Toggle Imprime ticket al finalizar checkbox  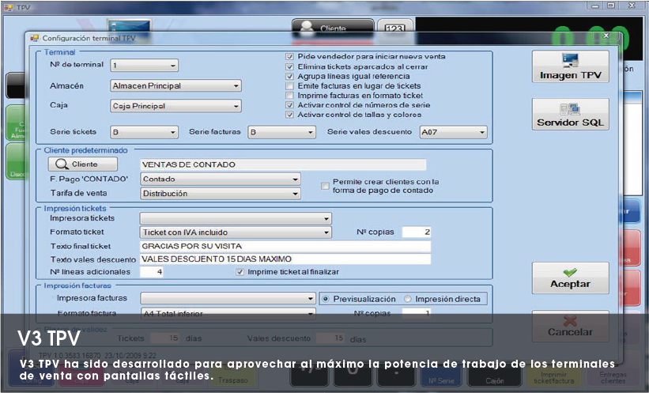tap(240, 271)
